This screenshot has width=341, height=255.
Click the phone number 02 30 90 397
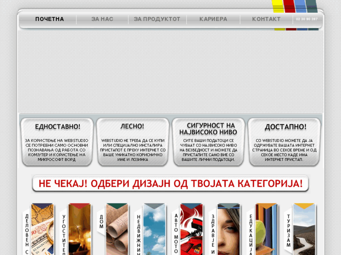coord(307,19)
